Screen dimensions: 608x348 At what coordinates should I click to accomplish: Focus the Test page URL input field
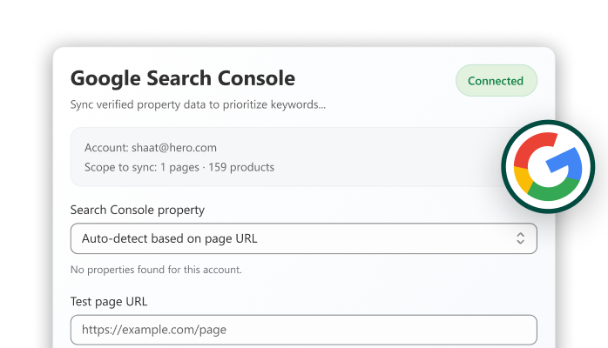click(x=304, y=330)
